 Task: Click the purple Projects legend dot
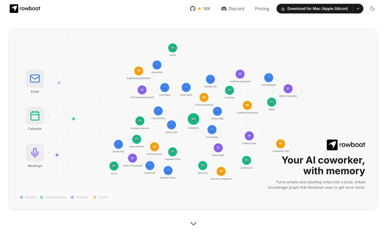(x=72, y=197)
